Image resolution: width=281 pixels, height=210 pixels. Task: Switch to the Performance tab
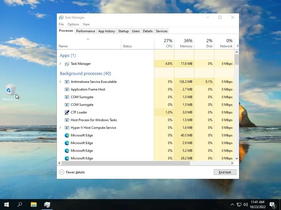pos(86,31)
